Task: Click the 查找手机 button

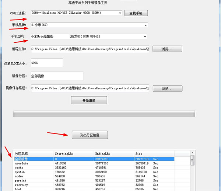Action: [136, 13]
